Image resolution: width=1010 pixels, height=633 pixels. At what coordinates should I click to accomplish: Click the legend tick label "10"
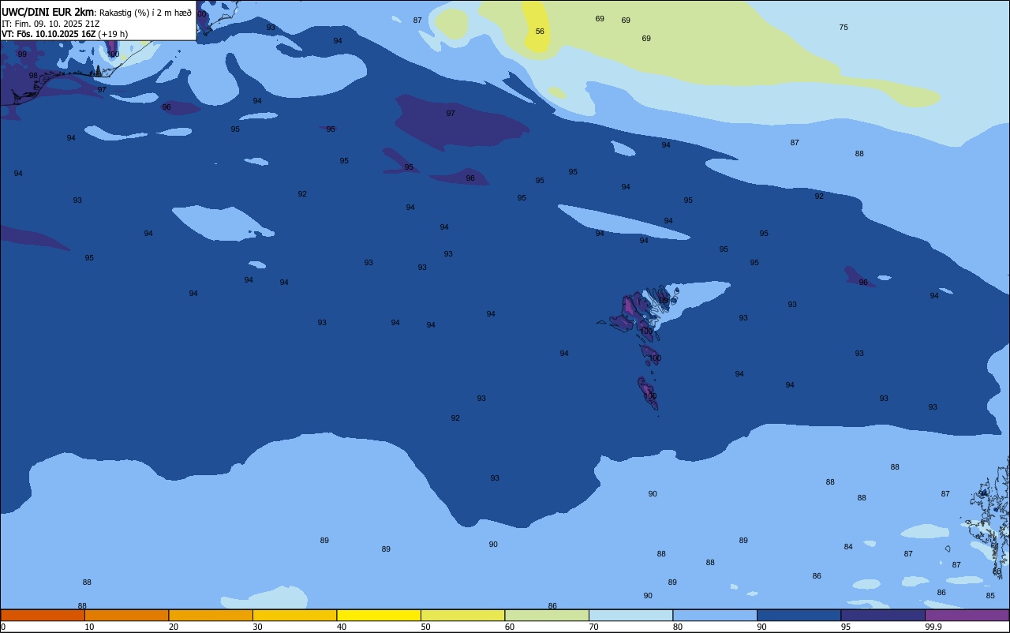[x=89, y=627]
